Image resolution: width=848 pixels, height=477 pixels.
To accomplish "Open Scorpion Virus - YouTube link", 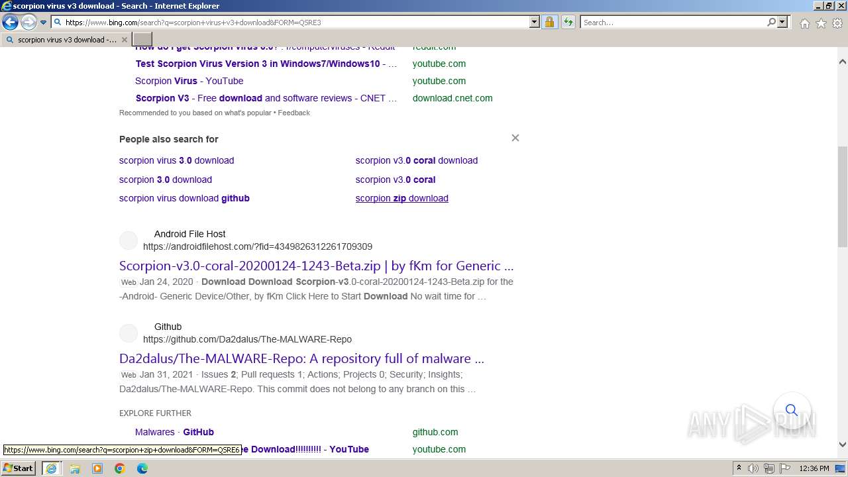I will [189, 81].
